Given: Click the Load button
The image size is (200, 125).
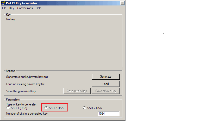Looking at the screenshot, I should click(x=106, y=84).
